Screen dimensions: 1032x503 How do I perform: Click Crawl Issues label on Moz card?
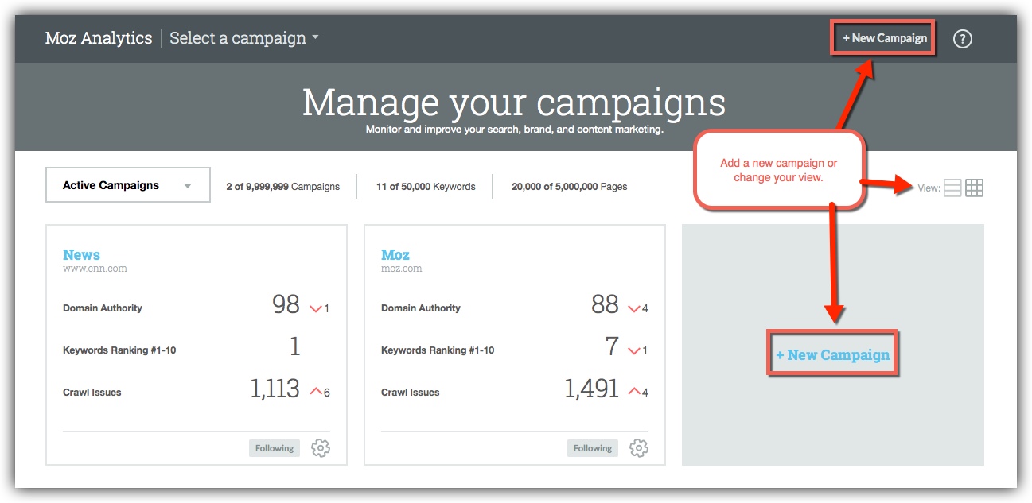pyautogui.click(x=411, y=393)
